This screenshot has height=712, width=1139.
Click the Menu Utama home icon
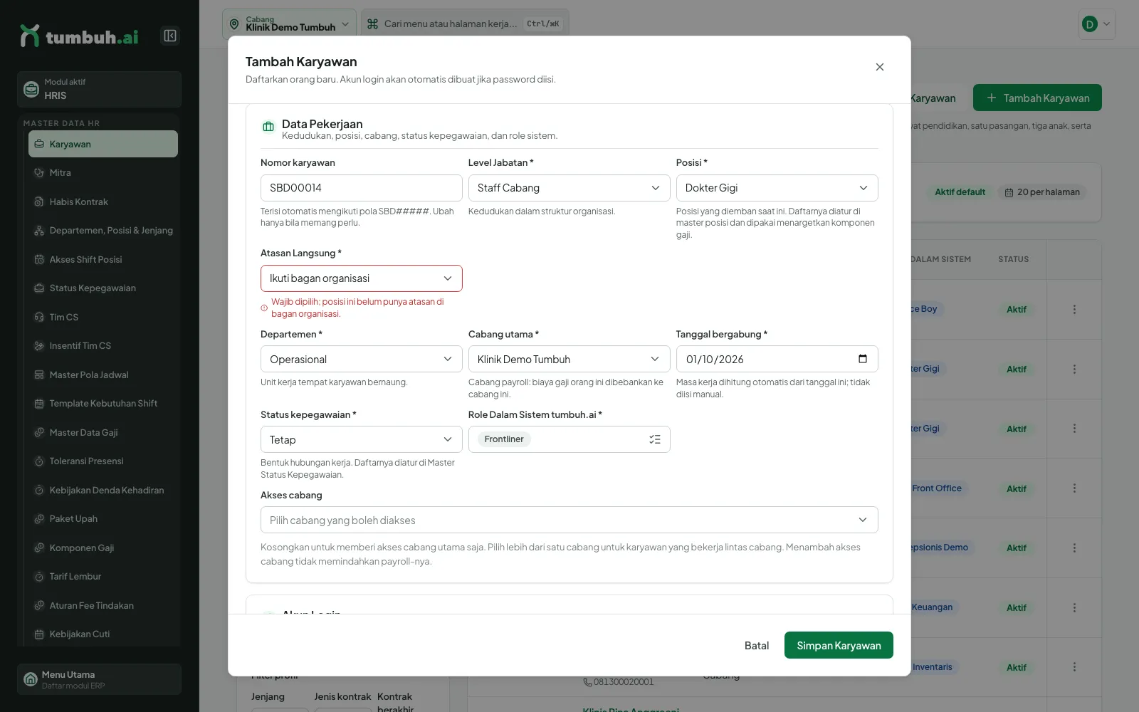[31, 679]
